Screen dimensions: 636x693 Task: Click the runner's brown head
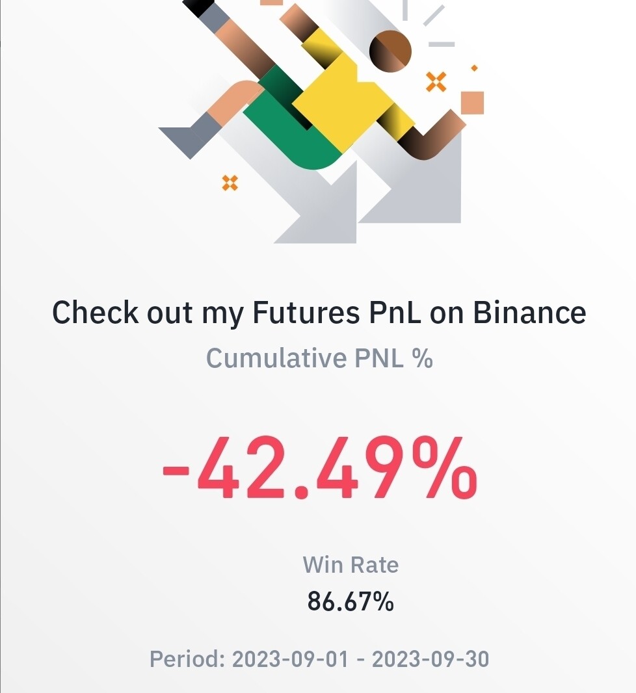click(391, 49)
